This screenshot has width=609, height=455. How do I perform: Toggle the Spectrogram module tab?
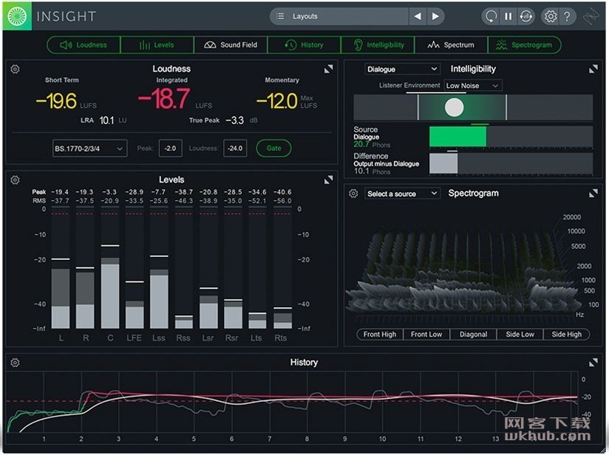point(524,45)
